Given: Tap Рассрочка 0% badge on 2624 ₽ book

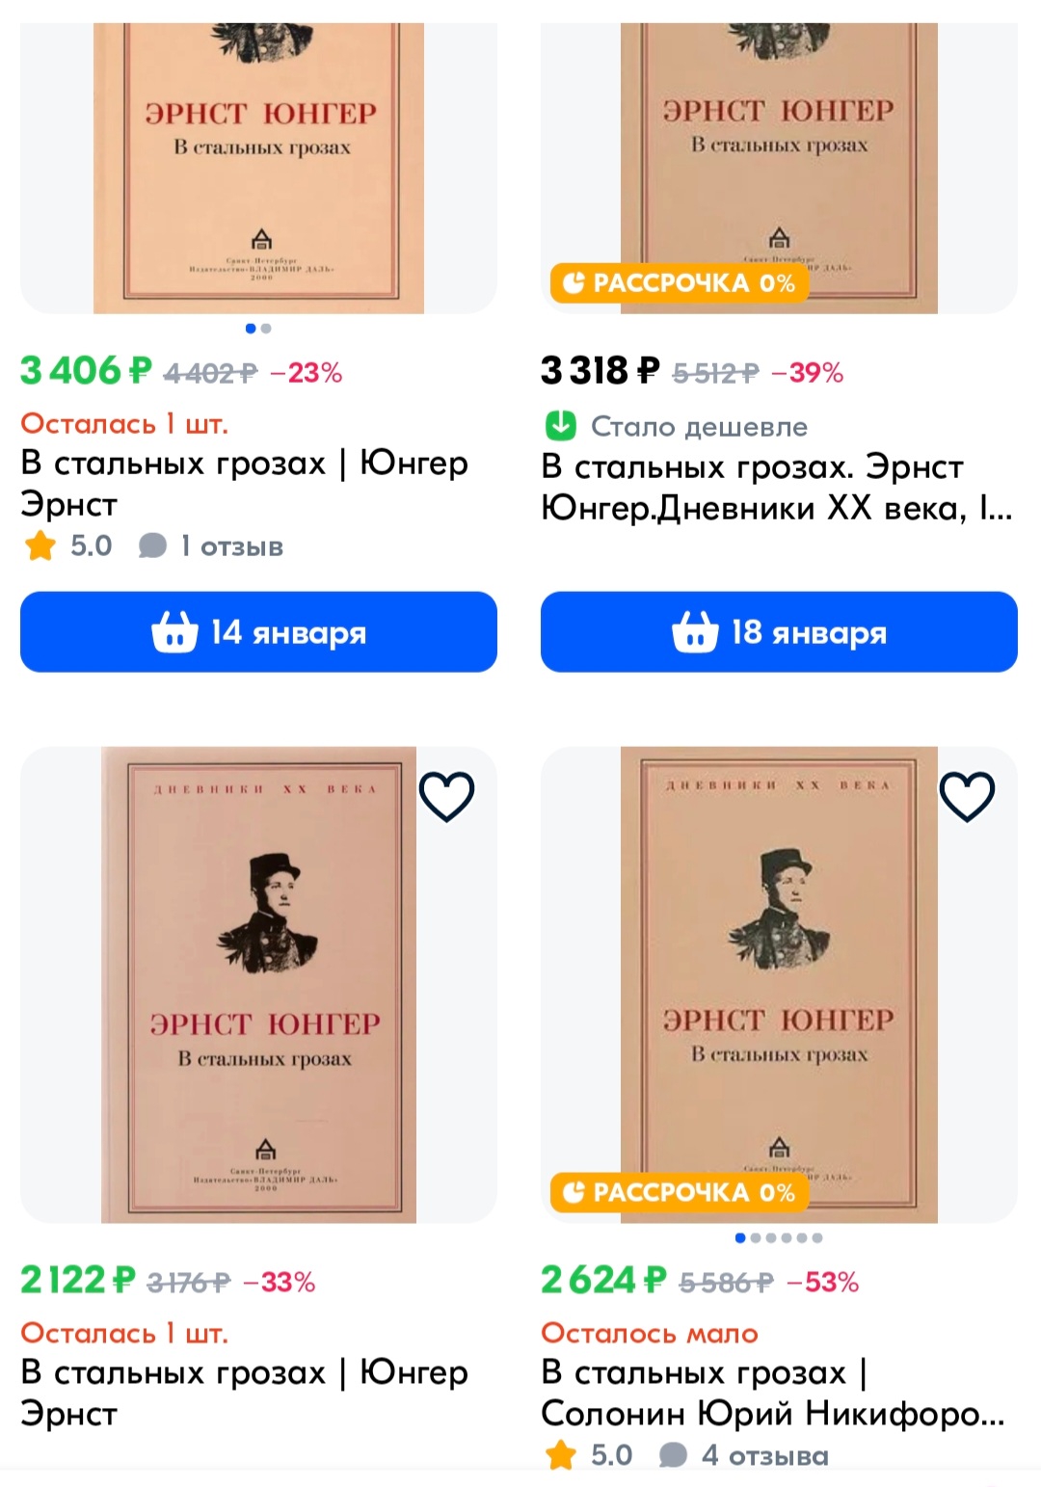Looking at the screenshot, I should click(x=680, y=1192).
